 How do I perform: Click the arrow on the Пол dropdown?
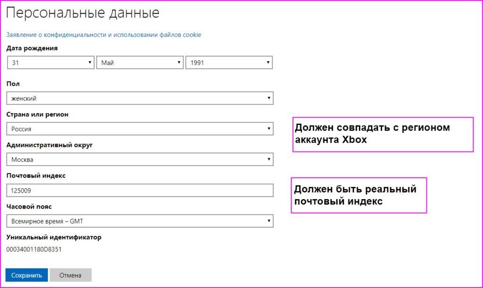tap(268, 98)
